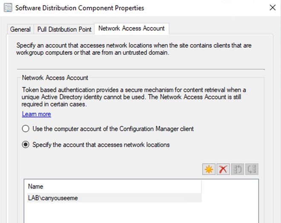Select Specify the account radio button
Screen dimensions: 281x223
26,144
